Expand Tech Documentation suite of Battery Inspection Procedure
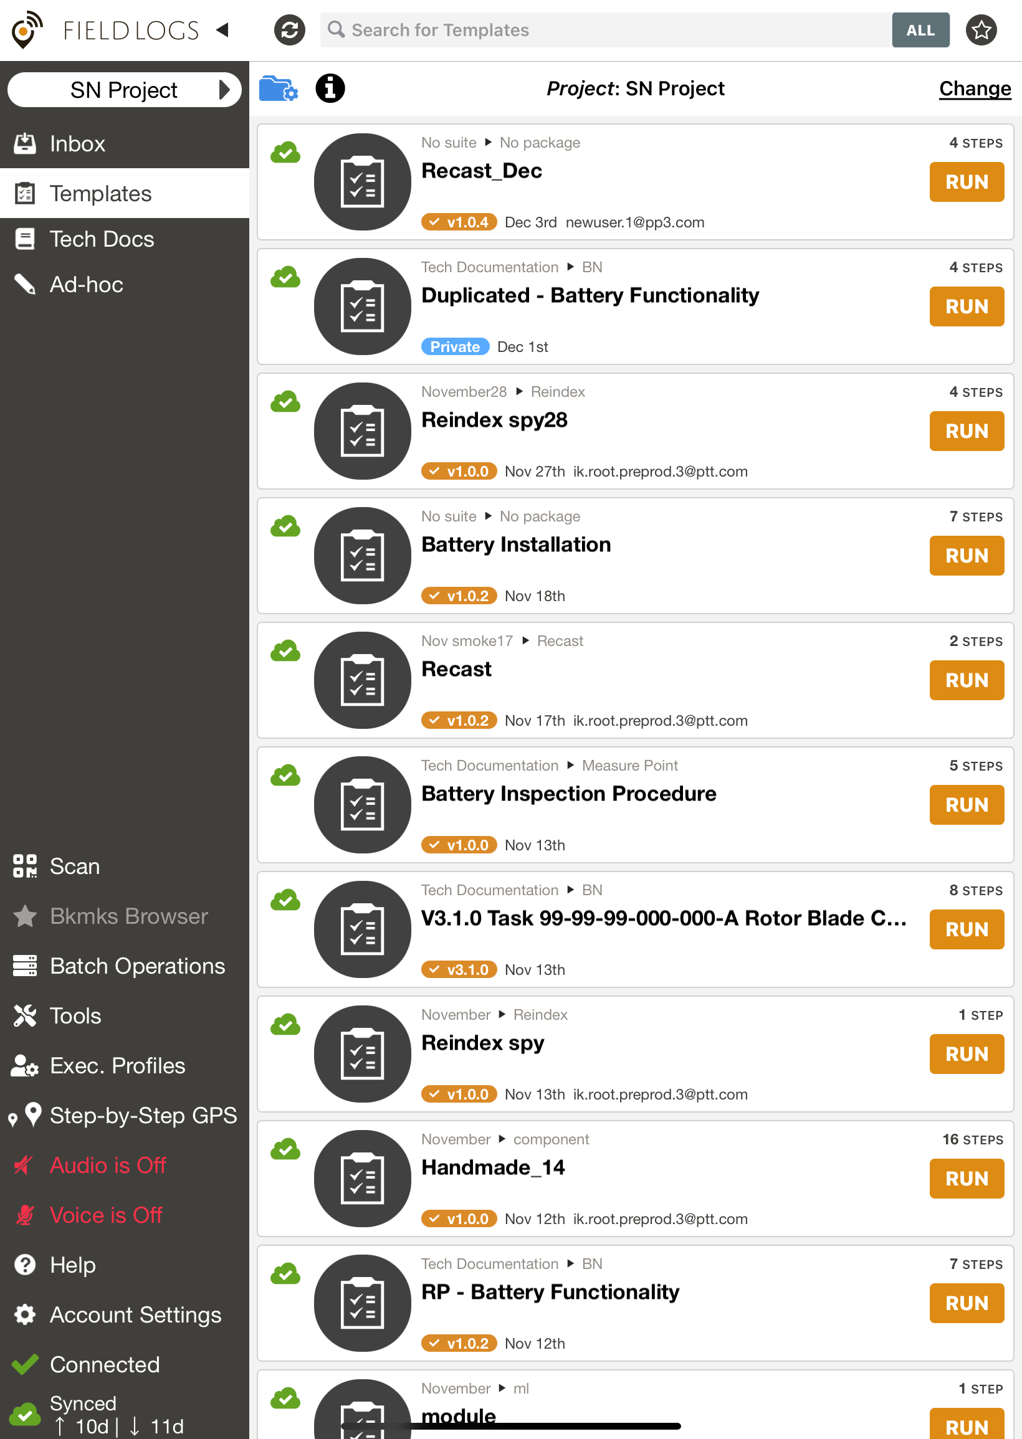1022x1439 pixels. pos(489,766)
